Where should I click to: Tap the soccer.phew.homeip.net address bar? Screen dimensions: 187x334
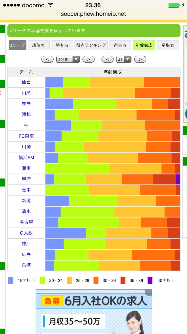93,14
